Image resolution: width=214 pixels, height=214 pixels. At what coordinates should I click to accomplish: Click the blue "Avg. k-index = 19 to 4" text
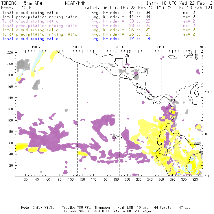(x=121, y=39)
